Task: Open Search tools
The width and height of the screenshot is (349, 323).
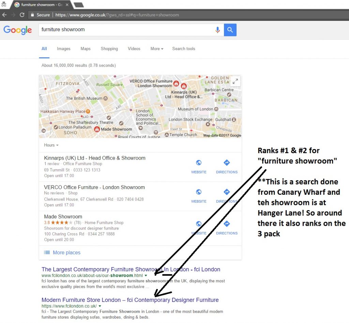Action: 183,48
